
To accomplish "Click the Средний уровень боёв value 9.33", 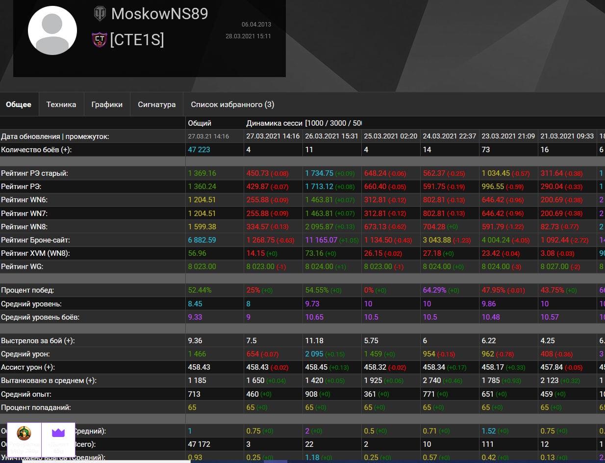I will pos(195,317).
